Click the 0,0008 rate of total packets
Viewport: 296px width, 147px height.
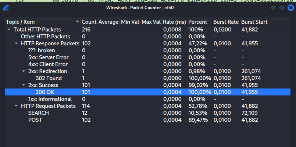(x=172, y=30)
